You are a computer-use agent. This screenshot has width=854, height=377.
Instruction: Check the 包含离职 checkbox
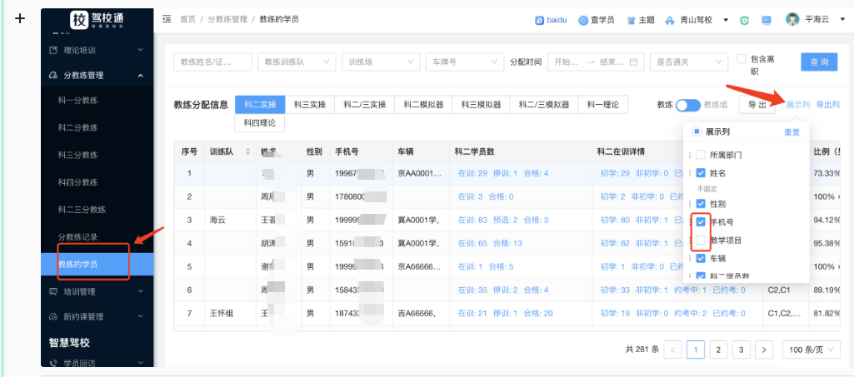point(742,58)
